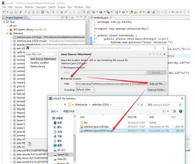Open the address bar history dropdown in file dialog
195x164 pixels.
coord(138,105)
